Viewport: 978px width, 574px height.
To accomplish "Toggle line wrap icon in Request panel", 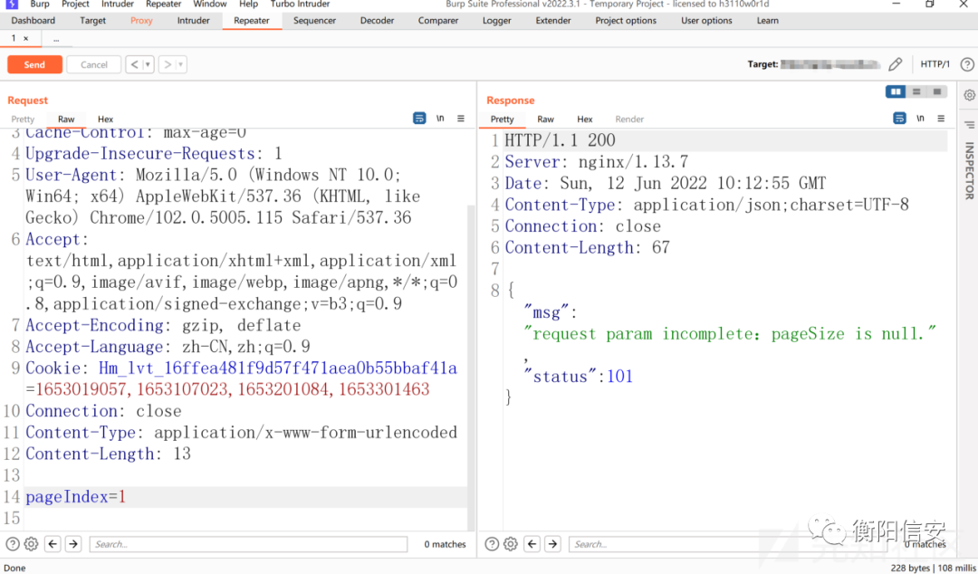I will tap(420, 118).
